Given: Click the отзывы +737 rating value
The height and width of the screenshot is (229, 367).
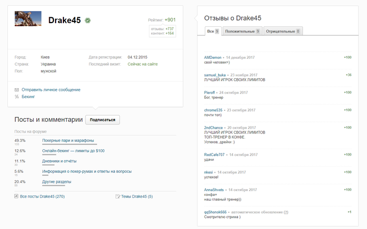Looking at the screenshot, I should 169,29.
